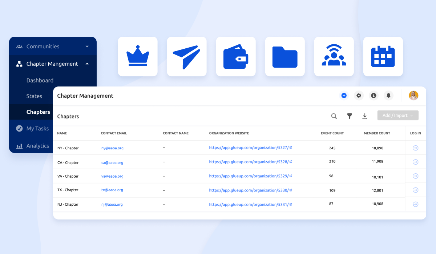Open the calendar icon tile
The height and width of the screenshot is (254, 436).
point(383,56)
